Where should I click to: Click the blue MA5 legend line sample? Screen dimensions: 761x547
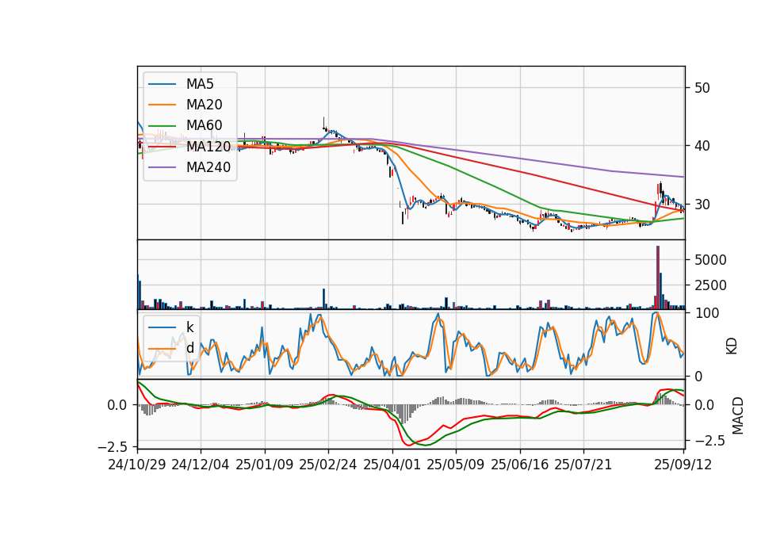pos(162,85)
